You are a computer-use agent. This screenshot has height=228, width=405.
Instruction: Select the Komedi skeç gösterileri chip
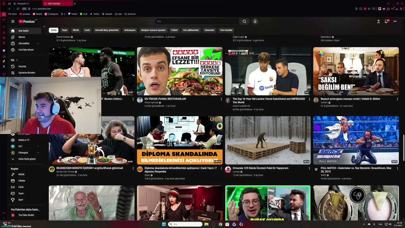click(107, 30)
